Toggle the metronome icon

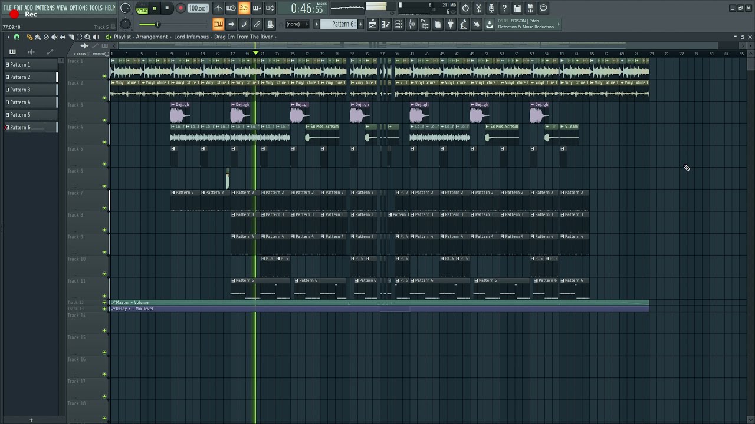pyautogui.click(x=218, y=8)
